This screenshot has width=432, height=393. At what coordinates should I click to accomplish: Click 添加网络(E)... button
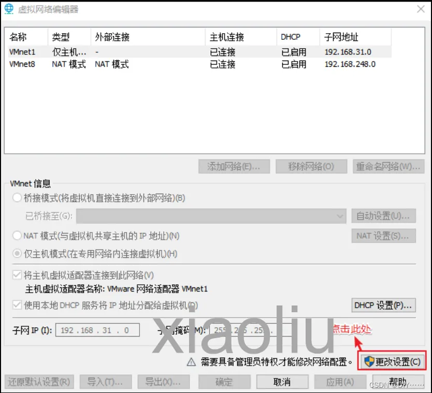pyautogui.click(x=234, y=166)
